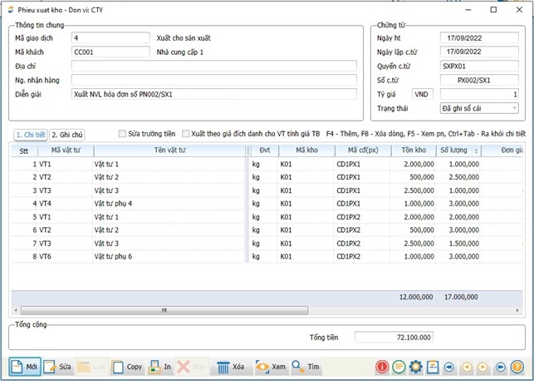Switch to the 2. Ghi chú tab

66,134
